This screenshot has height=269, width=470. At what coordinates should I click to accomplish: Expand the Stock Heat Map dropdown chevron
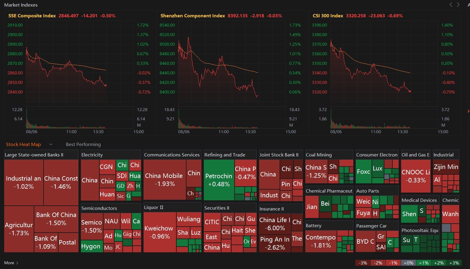pyautogui.click(x=51, y=145)
